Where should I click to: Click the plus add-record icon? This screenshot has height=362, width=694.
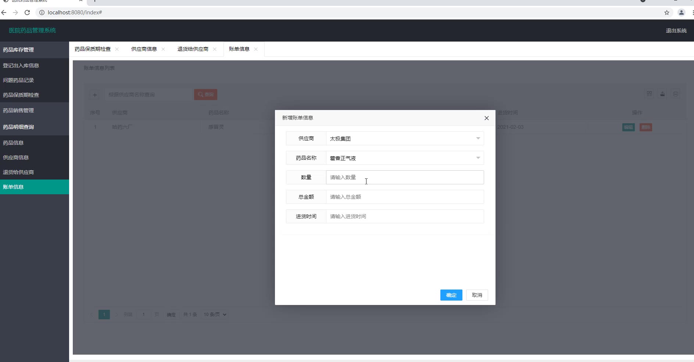pos(94,95)
